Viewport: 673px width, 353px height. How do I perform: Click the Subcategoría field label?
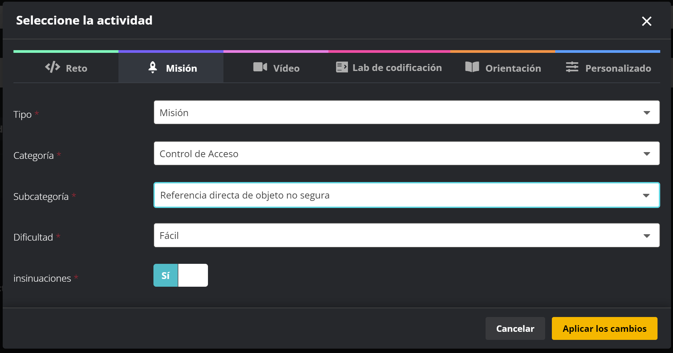(41, 197)
